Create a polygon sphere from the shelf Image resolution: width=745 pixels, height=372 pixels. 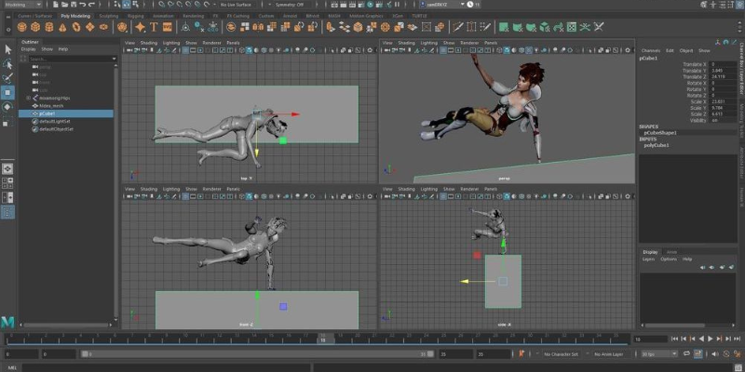(x=21, y=27)
